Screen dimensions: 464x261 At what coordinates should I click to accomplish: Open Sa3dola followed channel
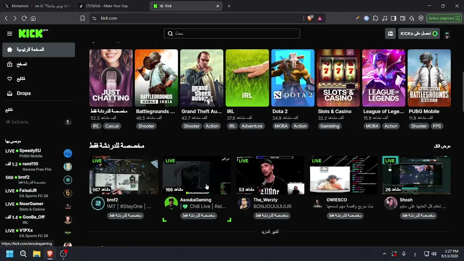pos(39,122)
